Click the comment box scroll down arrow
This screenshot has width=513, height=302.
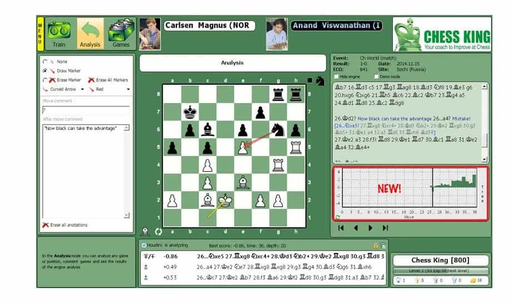pos(127,215)
